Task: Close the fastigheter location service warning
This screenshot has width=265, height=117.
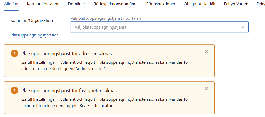Action: pos(206,89)
